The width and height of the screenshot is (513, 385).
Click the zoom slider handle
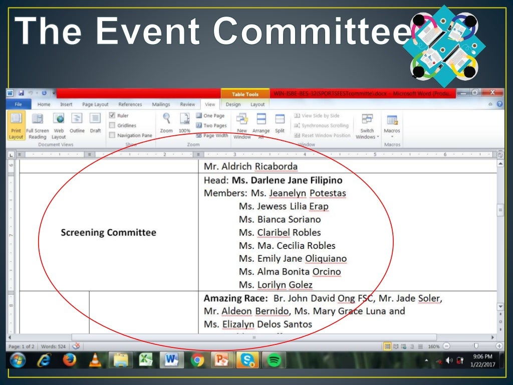[476, 346]
